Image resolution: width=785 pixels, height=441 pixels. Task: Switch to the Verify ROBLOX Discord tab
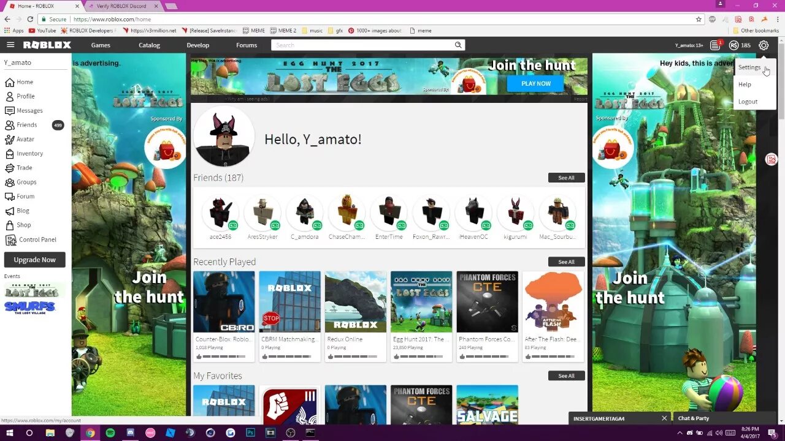click(121, 6)
